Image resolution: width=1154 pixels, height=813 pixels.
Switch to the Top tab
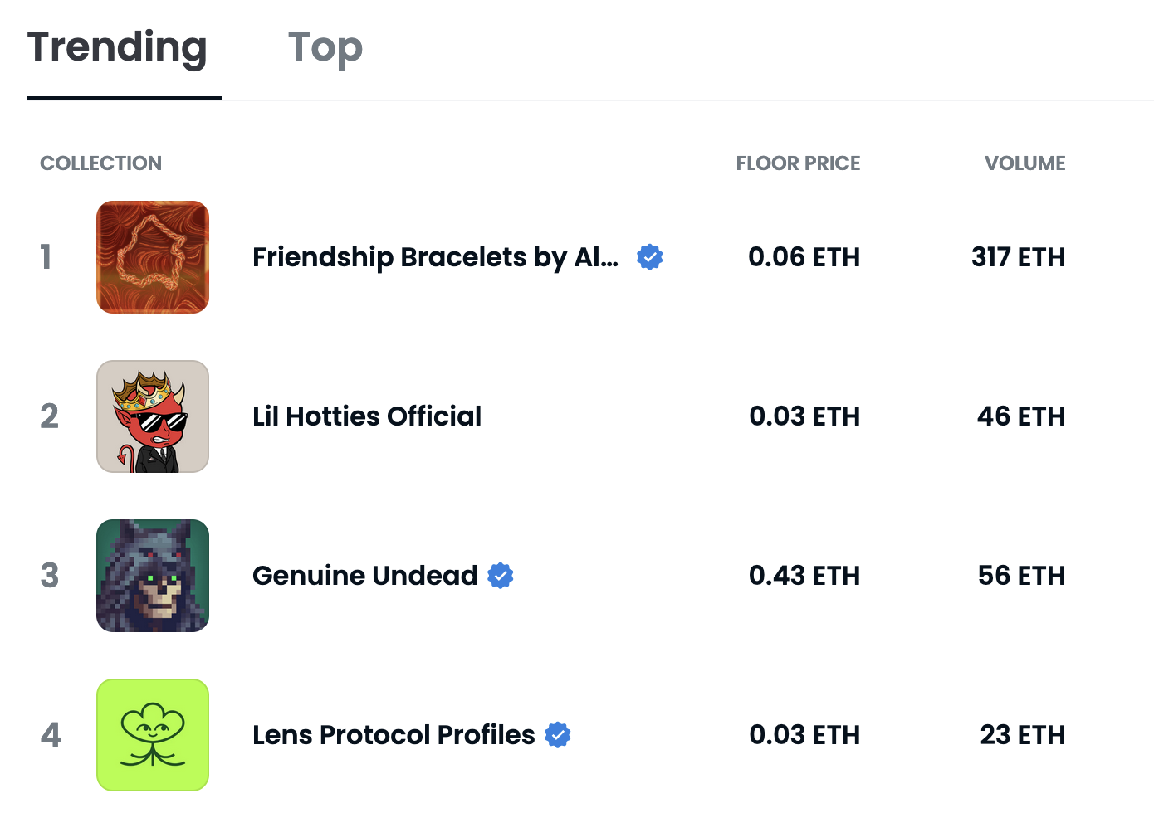(325, 48)
